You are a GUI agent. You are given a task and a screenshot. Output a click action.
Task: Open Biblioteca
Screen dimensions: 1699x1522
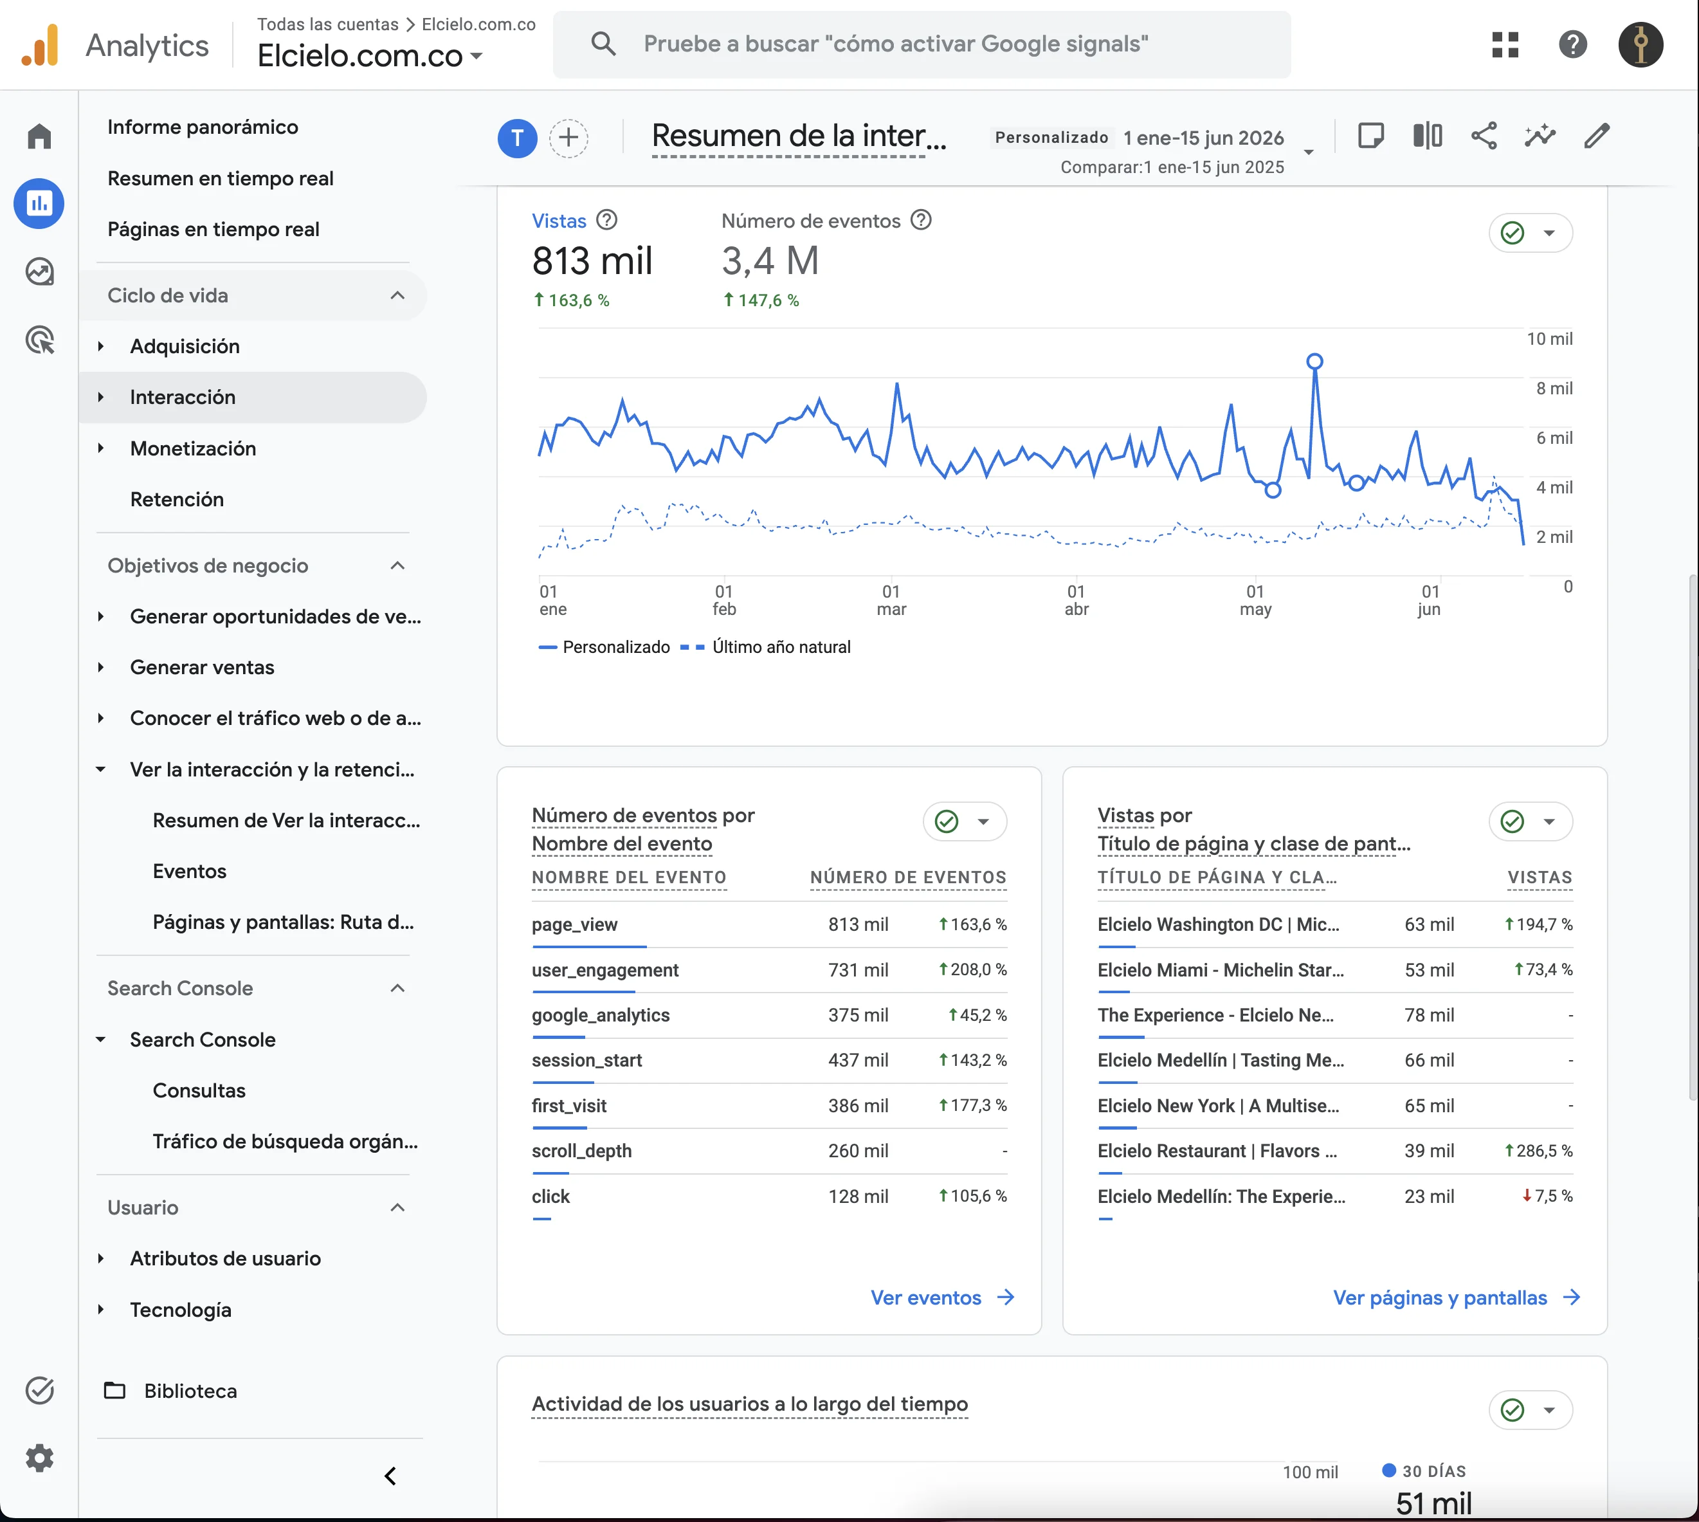190,1391
